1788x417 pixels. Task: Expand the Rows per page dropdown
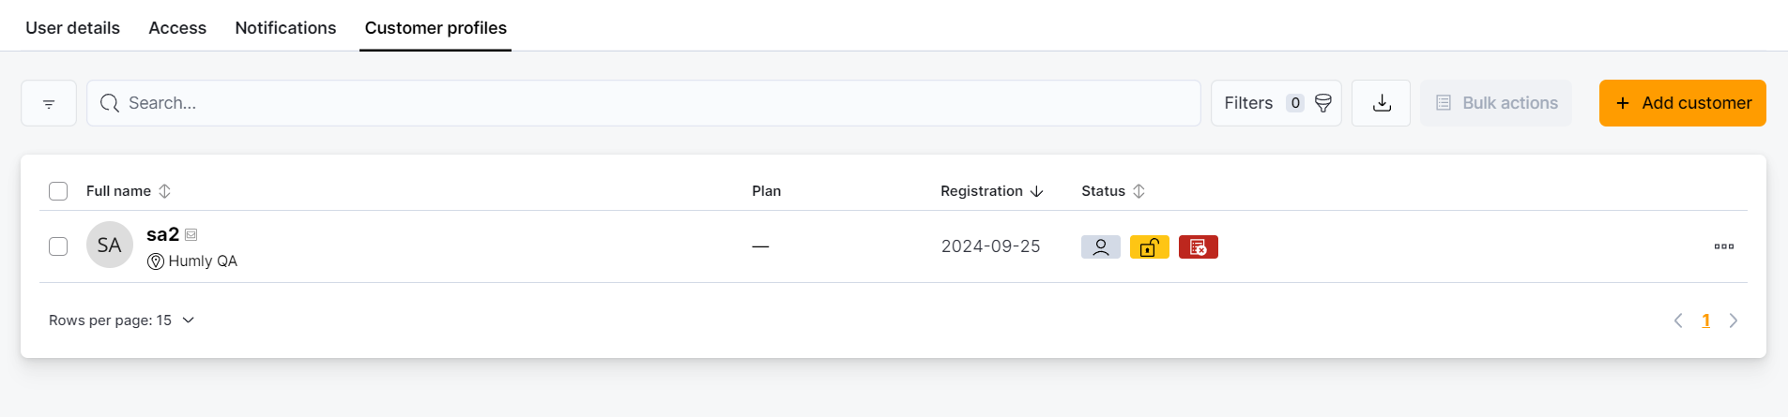tap(122, 320)
